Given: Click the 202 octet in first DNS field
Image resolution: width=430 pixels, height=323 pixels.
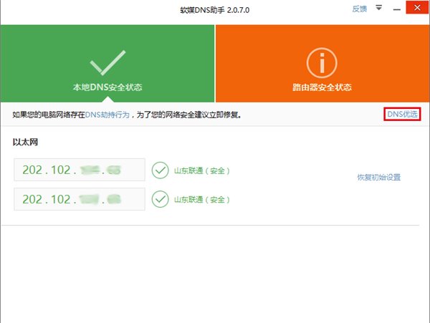Looking at the screenshot, I should click(x=33, y=171).
